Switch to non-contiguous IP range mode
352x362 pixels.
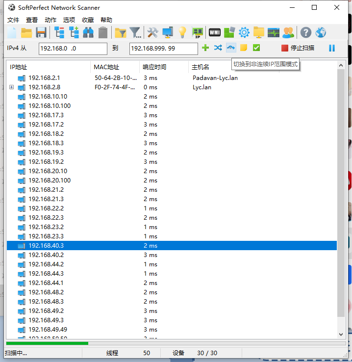pyautogui.click(x=231, y=48)
